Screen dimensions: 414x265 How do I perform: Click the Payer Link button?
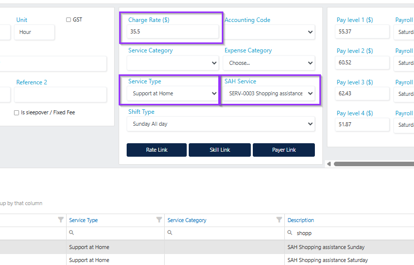(284, 150)
